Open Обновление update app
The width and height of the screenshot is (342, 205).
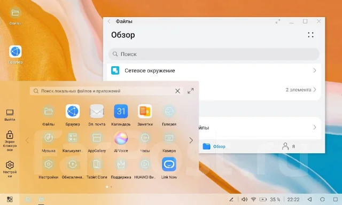tap(73, 164)
